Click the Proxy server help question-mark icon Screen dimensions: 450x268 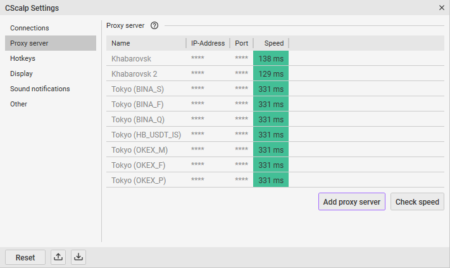click(154, 26)
